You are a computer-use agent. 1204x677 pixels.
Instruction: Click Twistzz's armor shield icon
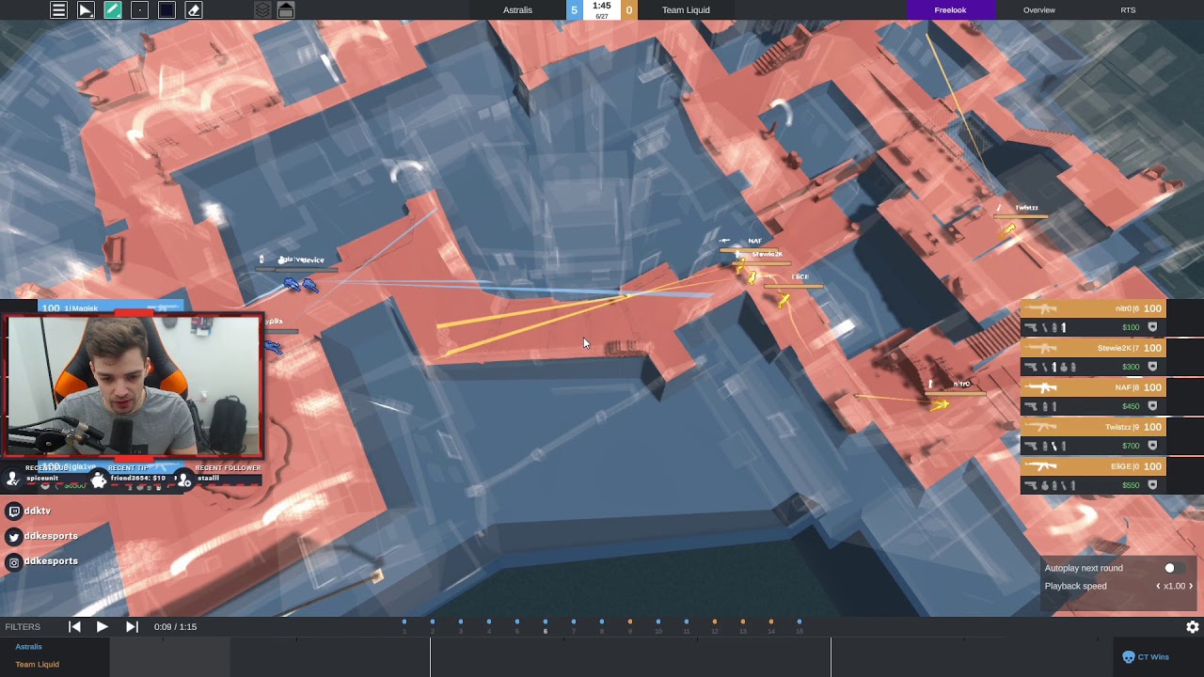coord(1152,446)
